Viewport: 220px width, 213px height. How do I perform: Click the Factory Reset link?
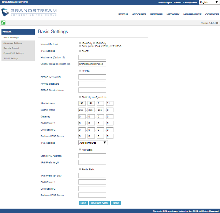pos(190,3)
